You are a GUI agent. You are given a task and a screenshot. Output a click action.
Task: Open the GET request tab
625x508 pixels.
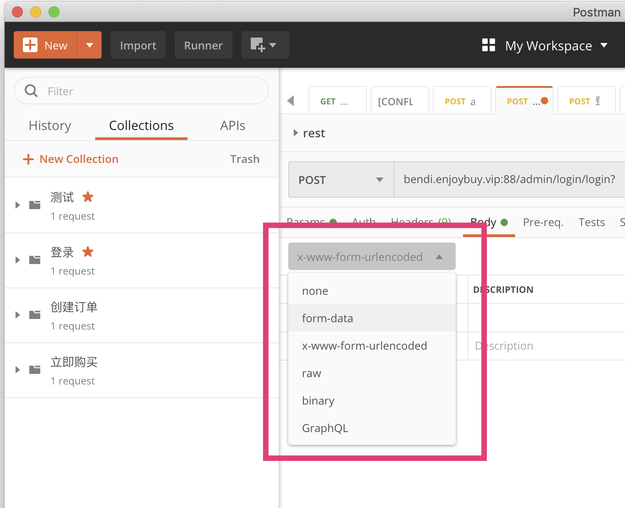338,101
